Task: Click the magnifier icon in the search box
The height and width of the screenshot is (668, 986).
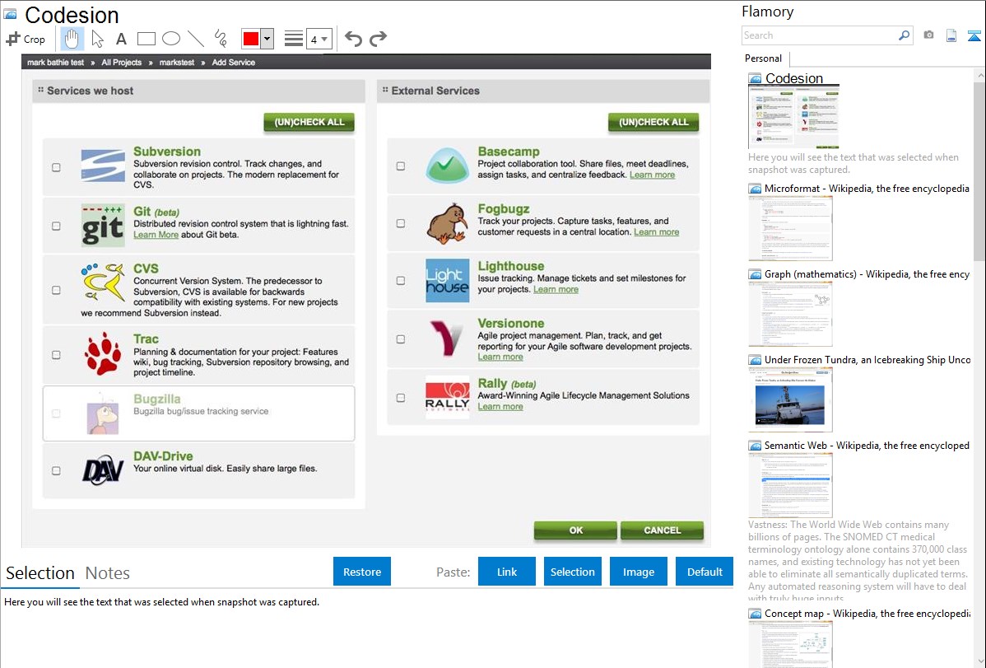Action: tap(904, 35)
